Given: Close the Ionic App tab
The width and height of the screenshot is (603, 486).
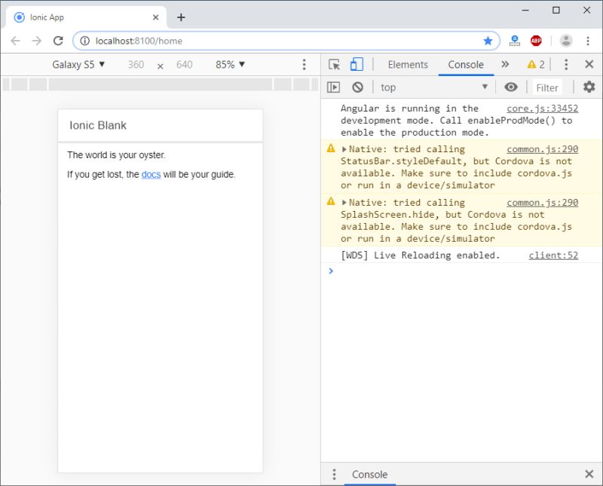Looking at the screenshot, I should (155, 17).
